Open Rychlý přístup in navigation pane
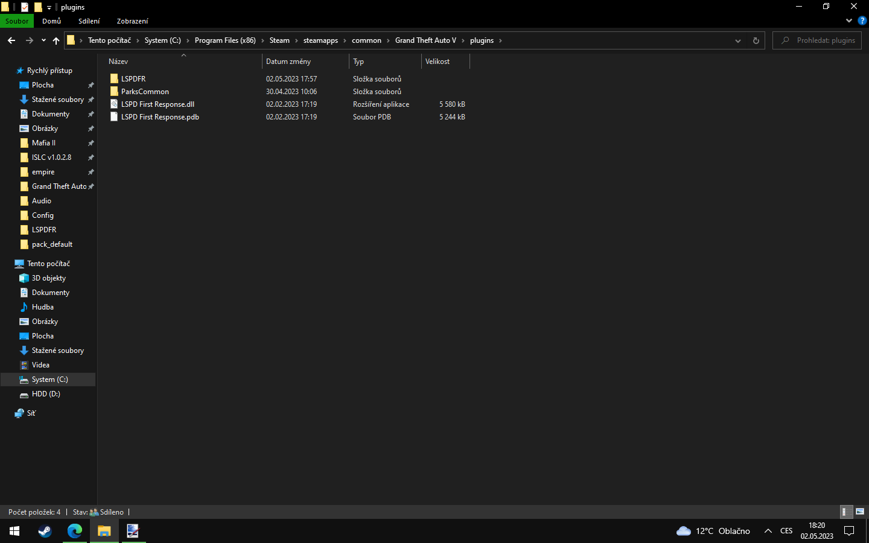The image size is (869, 543). [x=49, y=71]
